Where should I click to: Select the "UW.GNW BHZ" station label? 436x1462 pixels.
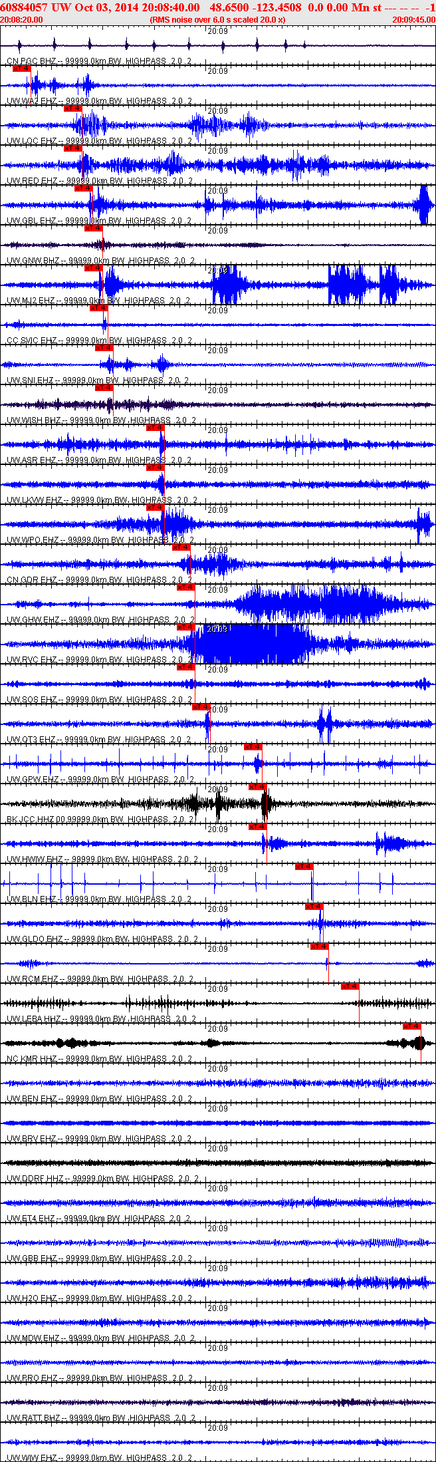tap(33, 261)
